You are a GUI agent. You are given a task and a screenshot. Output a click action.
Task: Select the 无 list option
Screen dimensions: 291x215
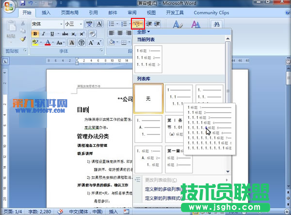(x=148, y=98)
